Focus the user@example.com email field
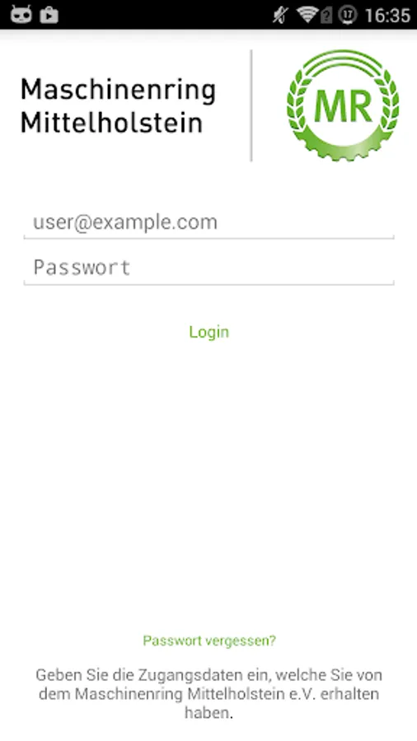 click(208, 222)
